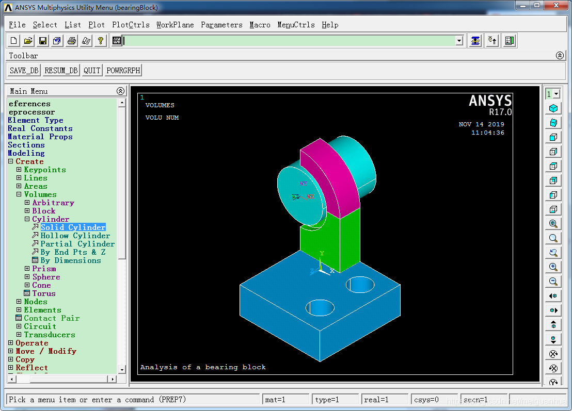Click the Contact Manager icon

point(510,41)
